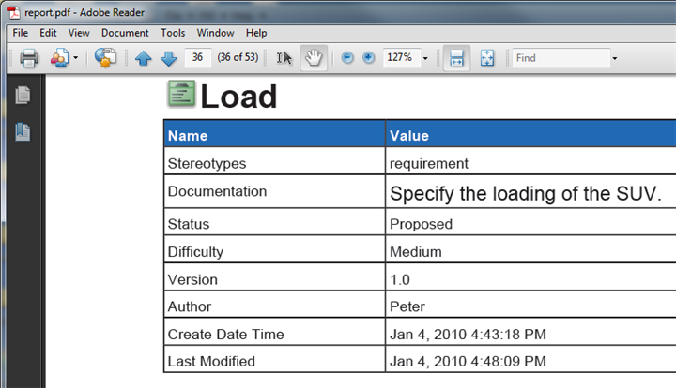
Task: Click the Adobe PDF icon in title bar
Action: [x=13, y=13]
